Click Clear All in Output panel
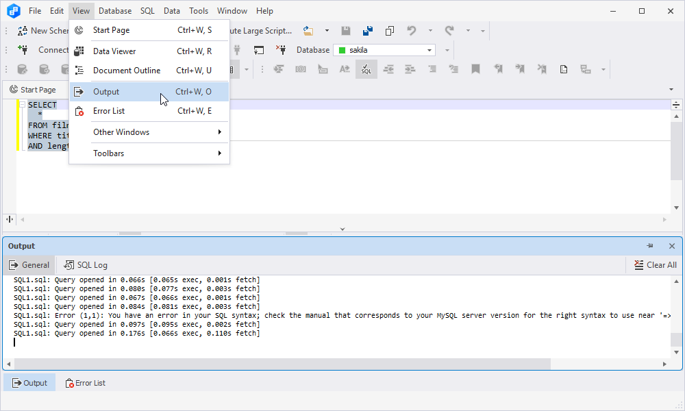Image resolution: width=685 pixels, height=411 pixels. click(656, 265)
